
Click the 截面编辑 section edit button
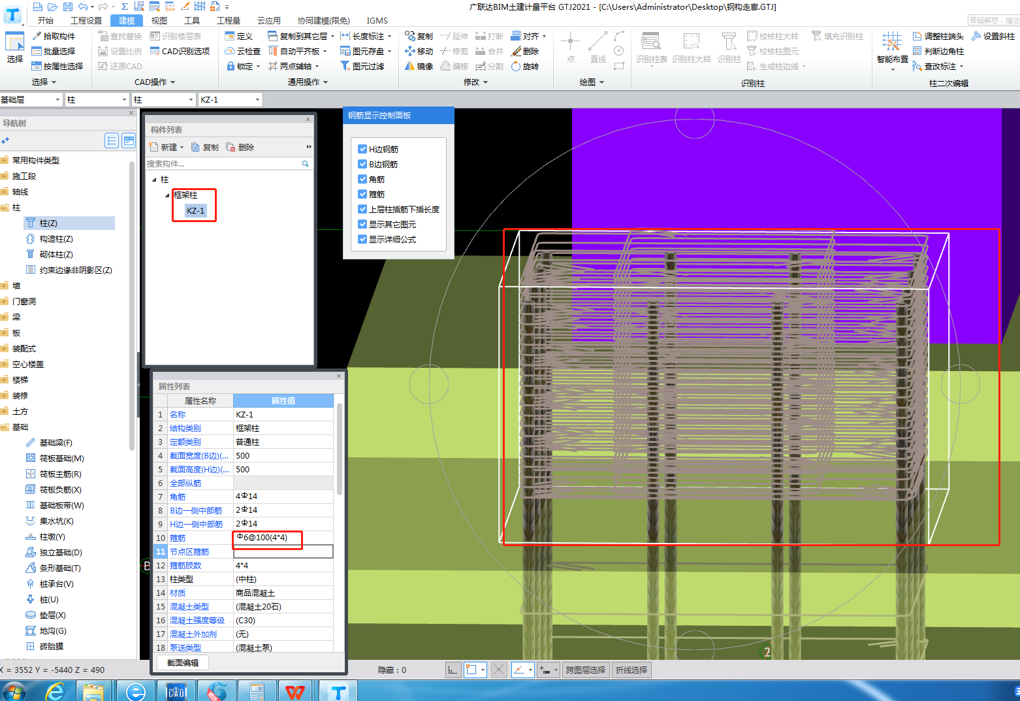tap(183, 662)
